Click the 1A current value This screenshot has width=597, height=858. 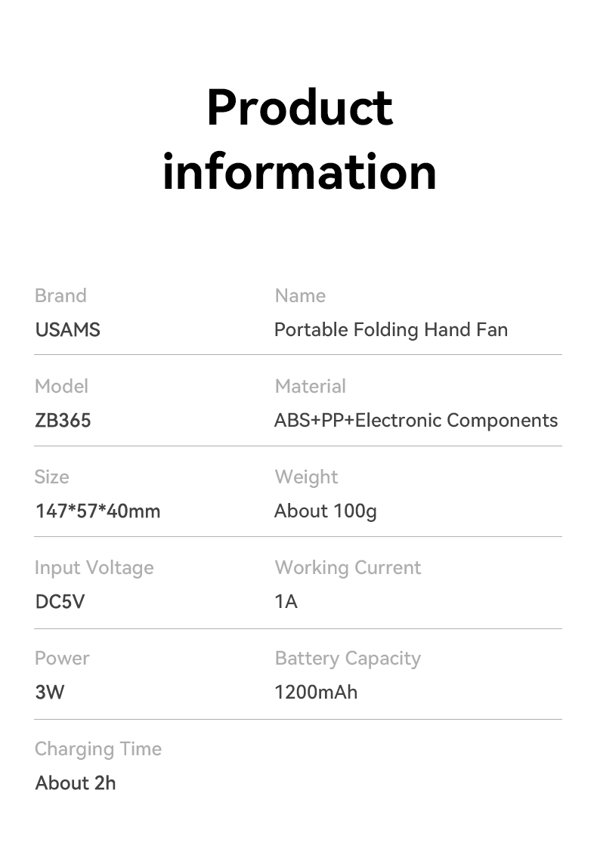[286, 601]
